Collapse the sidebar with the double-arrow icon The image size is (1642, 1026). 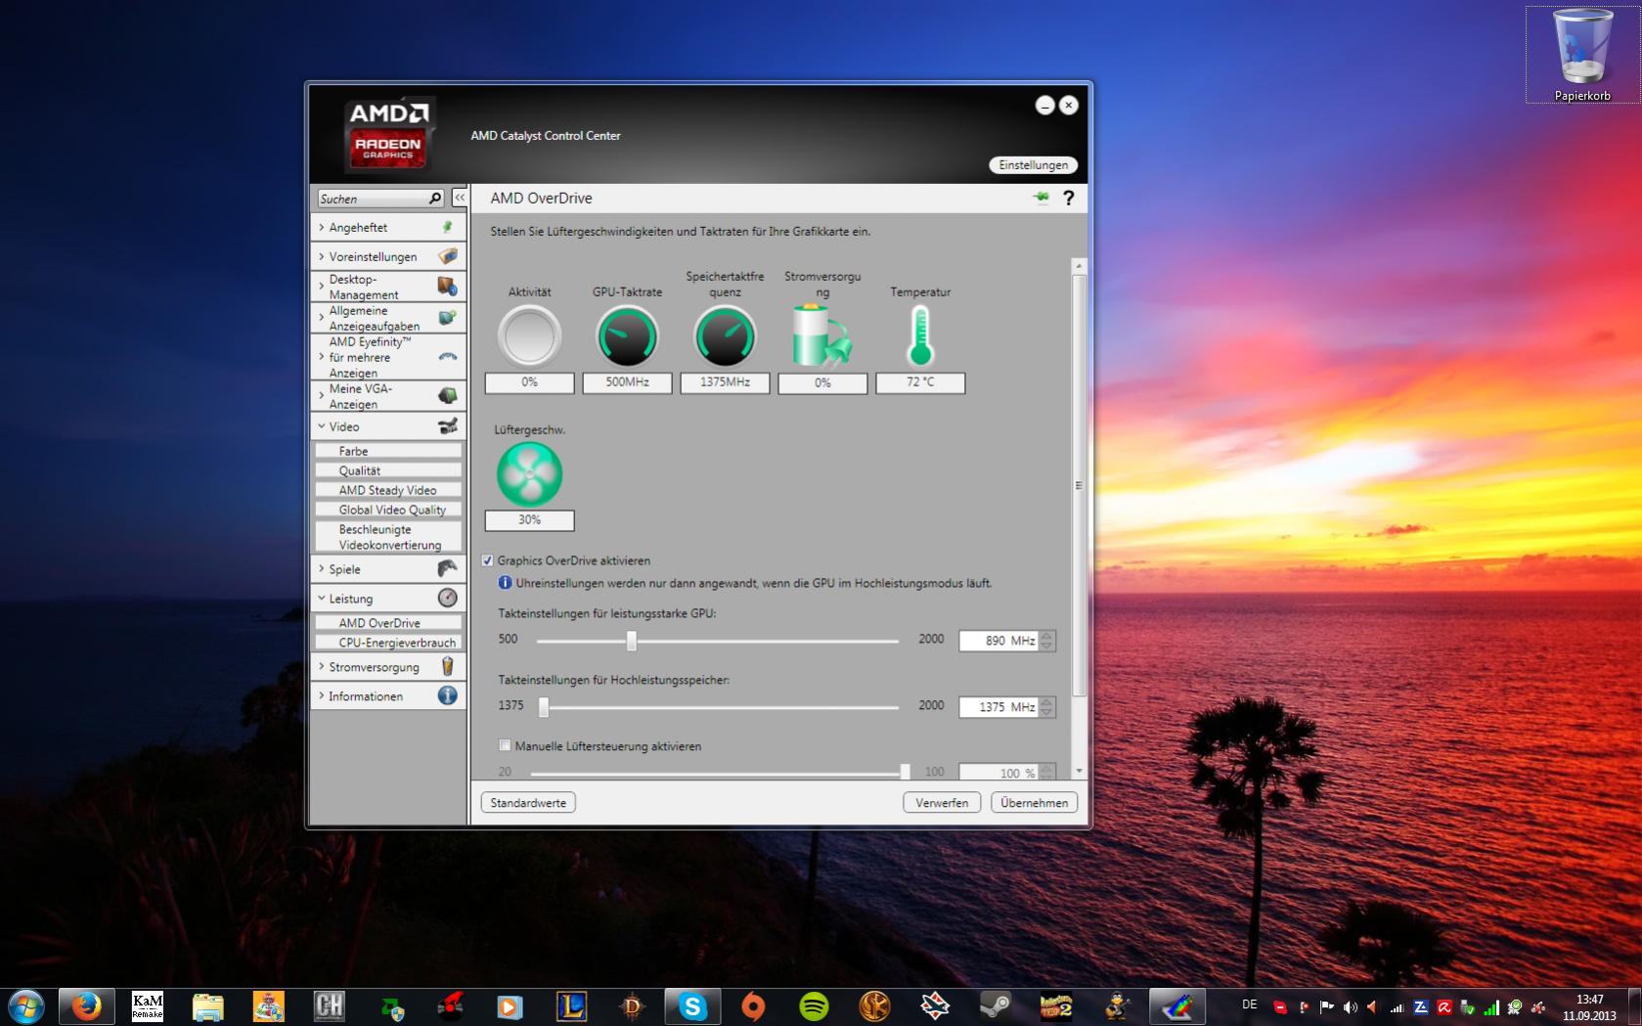(x=460, y=198)
